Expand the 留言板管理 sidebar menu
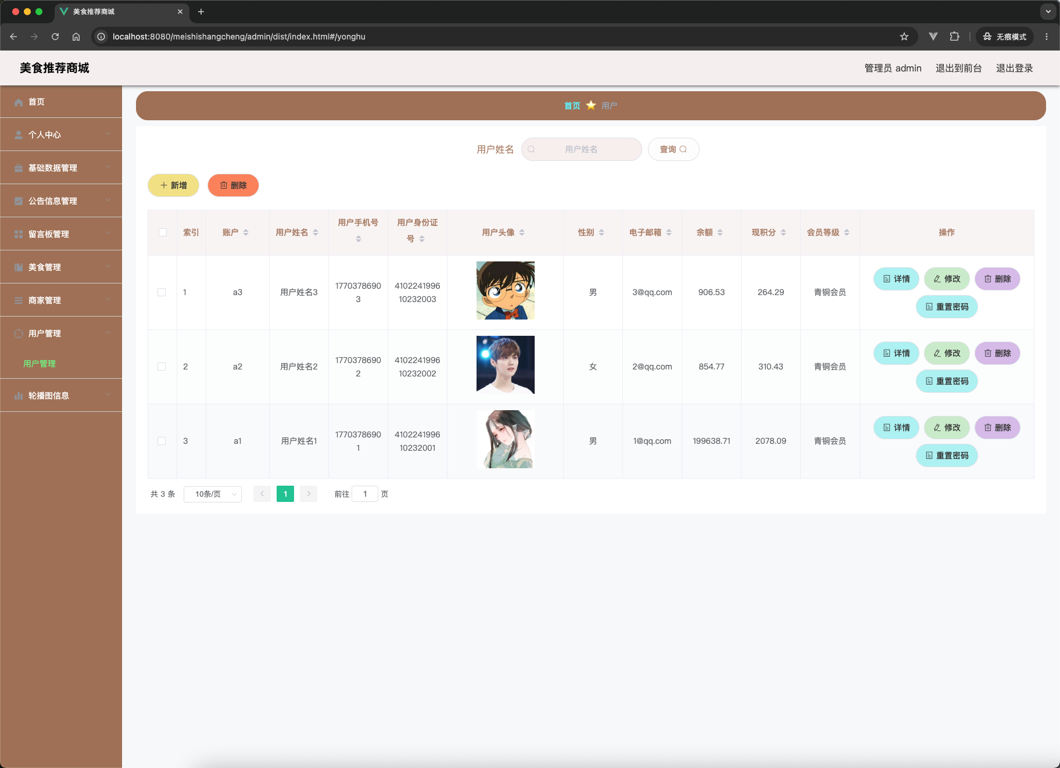The width and height of the screenshot is (1060, 768). coord(61,234)
